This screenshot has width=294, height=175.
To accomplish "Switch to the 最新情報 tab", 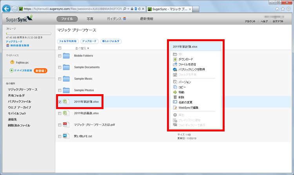I will coord(147,19).
